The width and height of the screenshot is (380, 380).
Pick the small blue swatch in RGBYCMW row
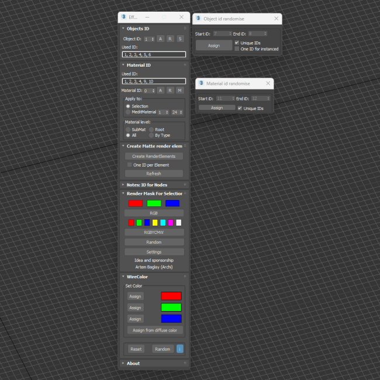pyautogui.click(x=147, y=223)
